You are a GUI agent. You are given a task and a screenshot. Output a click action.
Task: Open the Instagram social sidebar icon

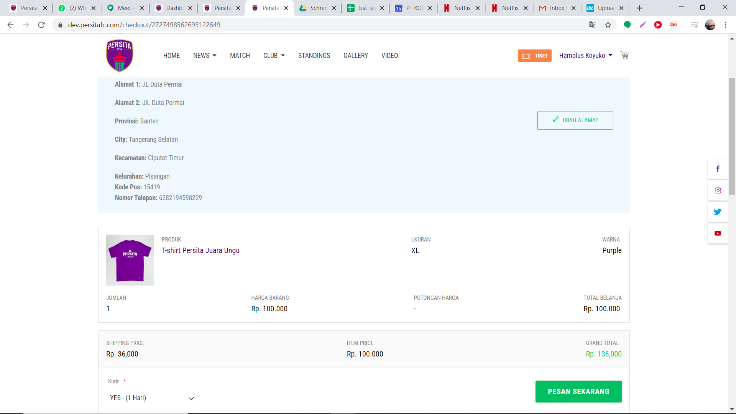coord(718,191)
